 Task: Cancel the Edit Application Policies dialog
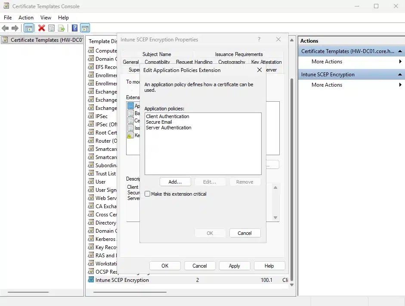(x=244, y=233)
